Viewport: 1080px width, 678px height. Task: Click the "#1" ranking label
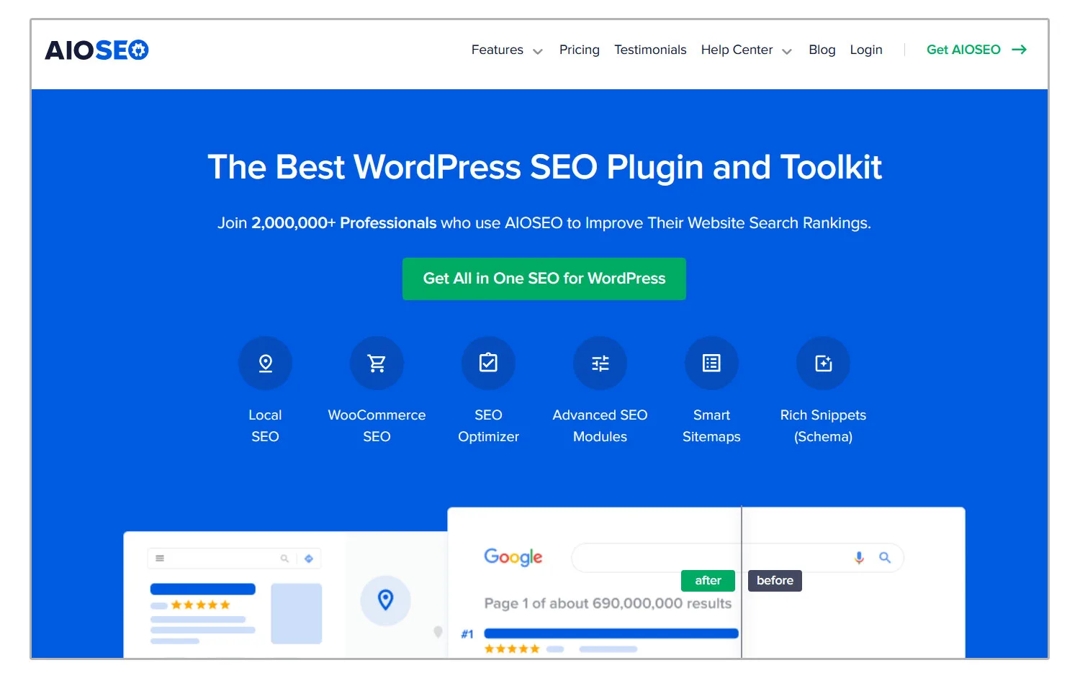point(467,634)
